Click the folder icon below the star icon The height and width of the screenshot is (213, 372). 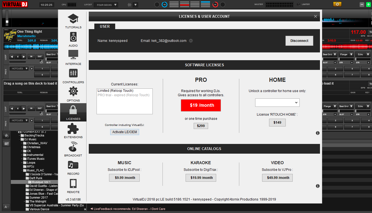(x=6, y=143)
